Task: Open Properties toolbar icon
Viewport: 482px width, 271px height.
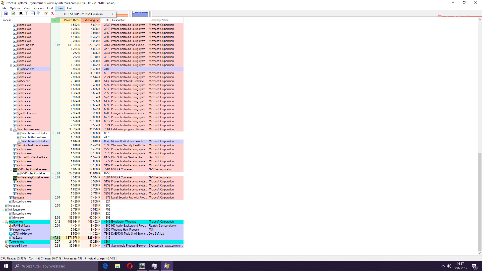Action: (x=46, y=14)
